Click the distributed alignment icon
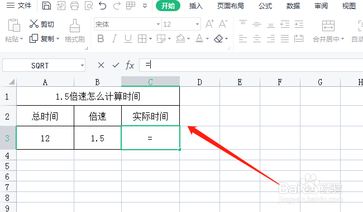 (299, 38)
